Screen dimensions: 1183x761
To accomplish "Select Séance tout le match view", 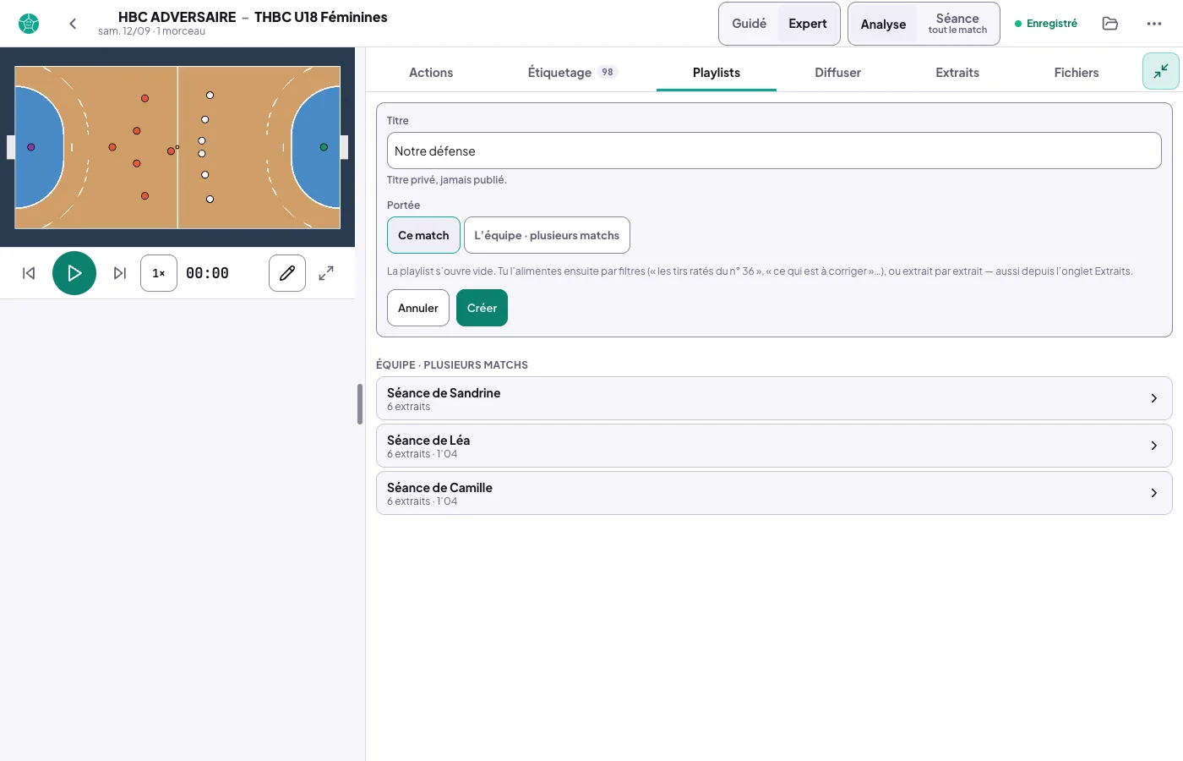I will (957, 24).
